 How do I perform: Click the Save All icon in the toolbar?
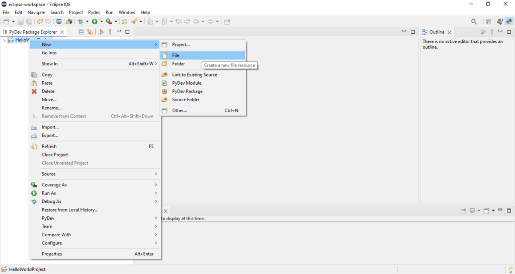click(x=29, y=22)
